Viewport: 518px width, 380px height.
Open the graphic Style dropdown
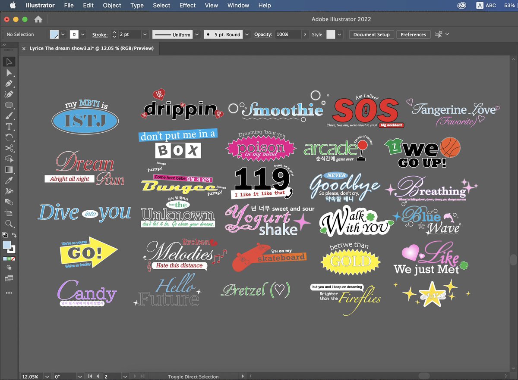(x=340, y=34)
